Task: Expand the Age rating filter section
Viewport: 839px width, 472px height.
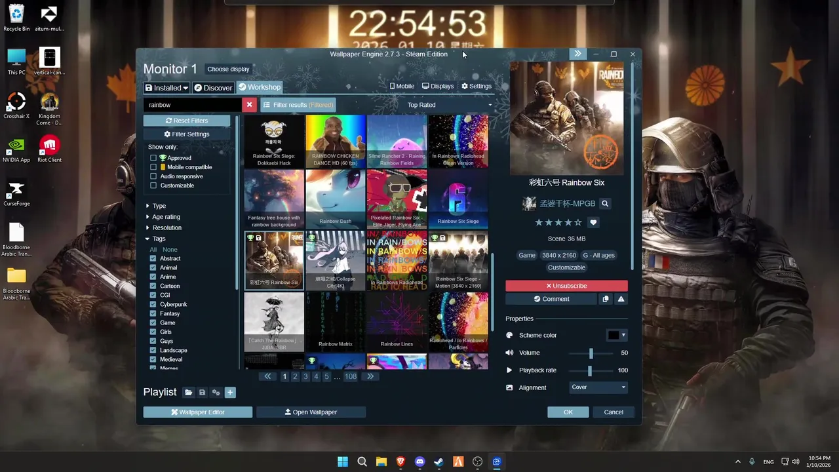Action: (x=163, y=217)
